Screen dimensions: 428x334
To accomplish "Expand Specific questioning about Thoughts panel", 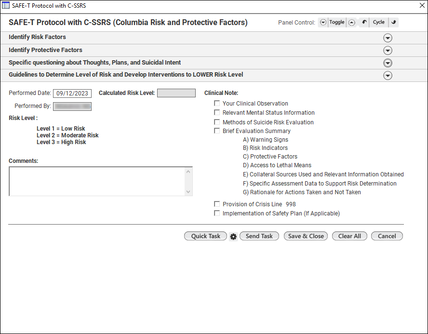I will [x=388, y=63].
